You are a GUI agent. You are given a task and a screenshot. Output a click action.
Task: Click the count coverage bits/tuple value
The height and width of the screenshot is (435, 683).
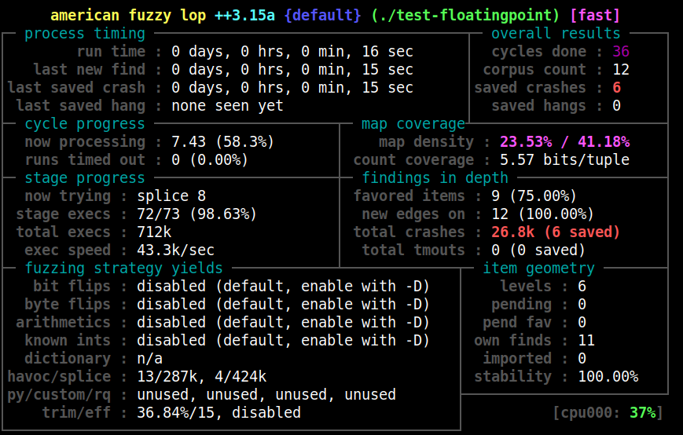tap(564, 160)
